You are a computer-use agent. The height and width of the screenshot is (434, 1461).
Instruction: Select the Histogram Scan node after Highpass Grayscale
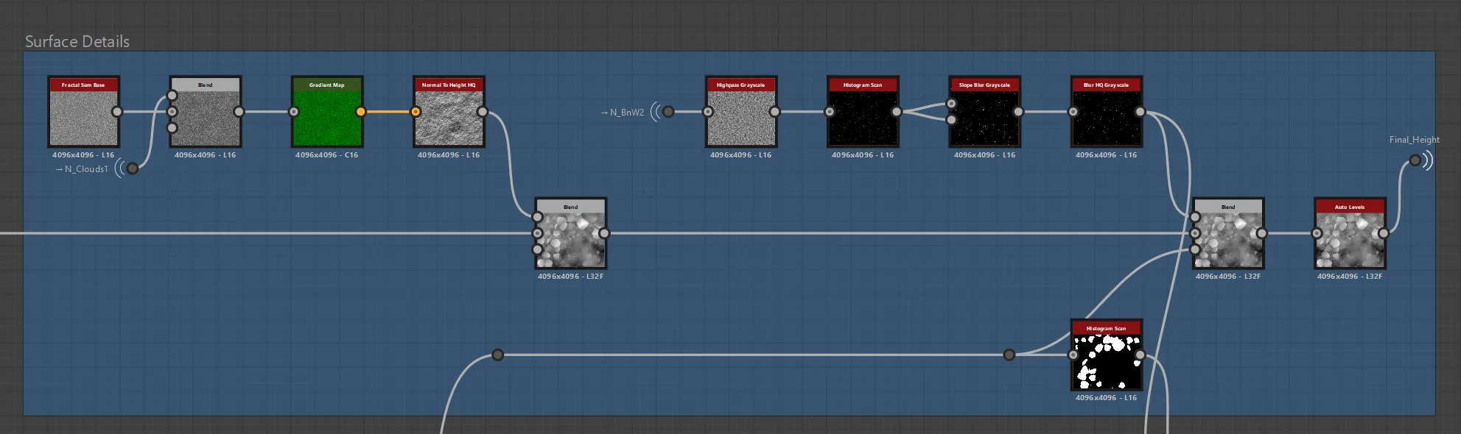863,112
